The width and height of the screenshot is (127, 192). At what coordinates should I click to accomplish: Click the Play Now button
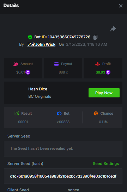[x=104, y=93]
